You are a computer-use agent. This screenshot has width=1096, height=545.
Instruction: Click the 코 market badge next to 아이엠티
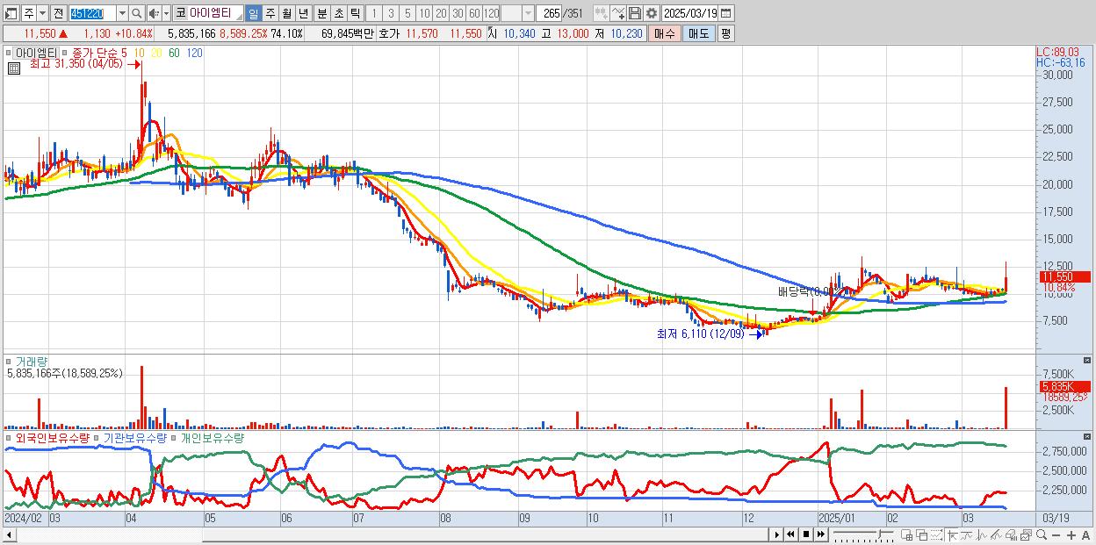click(x=180, y=13)
